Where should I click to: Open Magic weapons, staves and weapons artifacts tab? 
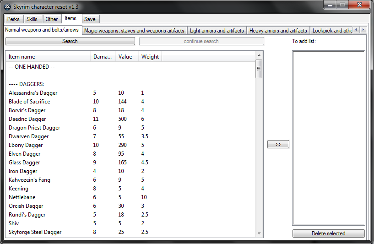pyautogui.click(x=134, y=31)
